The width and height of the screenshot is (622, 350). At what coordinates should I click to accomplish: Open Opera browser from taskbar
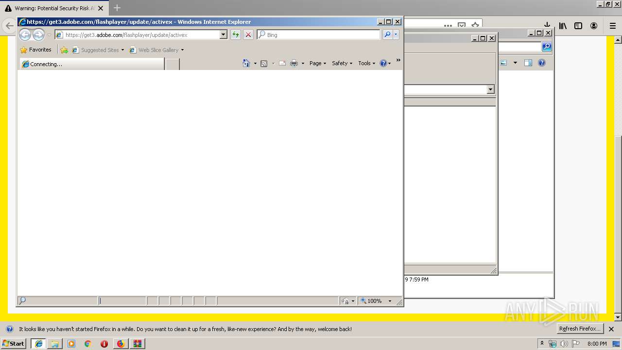coord(104,344)
